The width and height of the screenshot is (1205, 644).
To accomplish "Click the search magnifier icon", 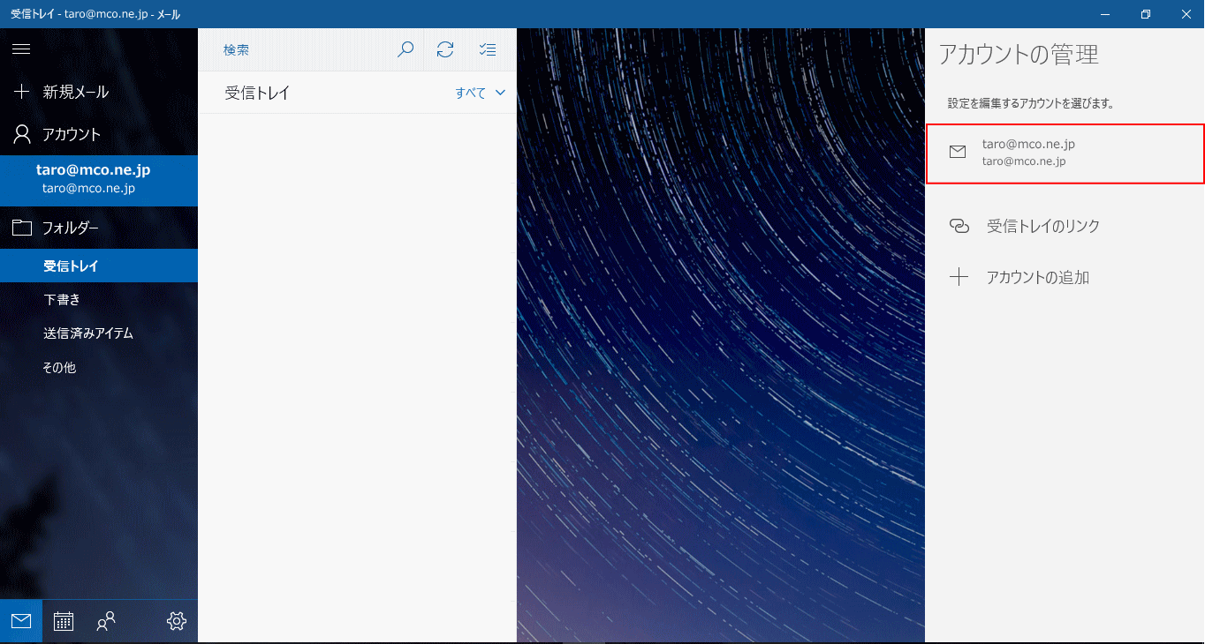I will coord(405,50).
